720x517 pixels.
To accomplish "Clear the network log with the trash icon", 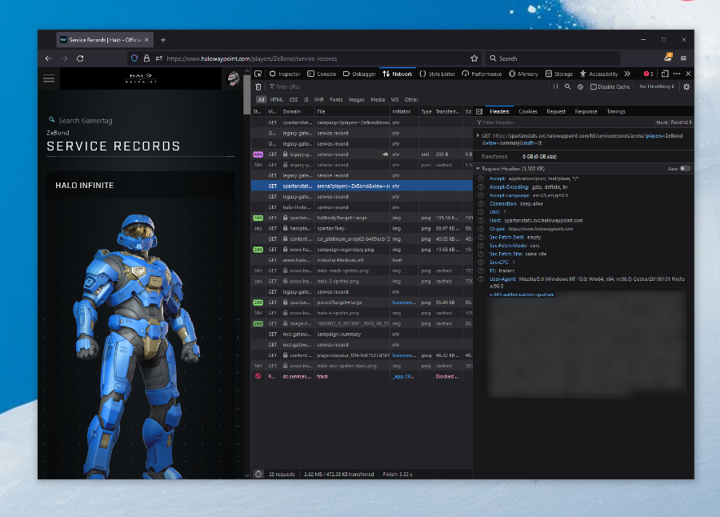I will tap(258, 86).
